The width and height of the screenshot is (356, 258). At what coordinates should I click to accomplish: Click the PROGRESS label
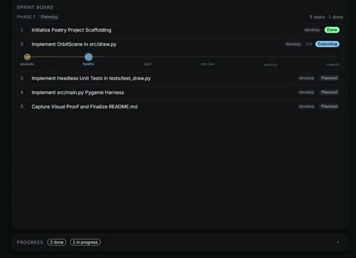[30, 242]
